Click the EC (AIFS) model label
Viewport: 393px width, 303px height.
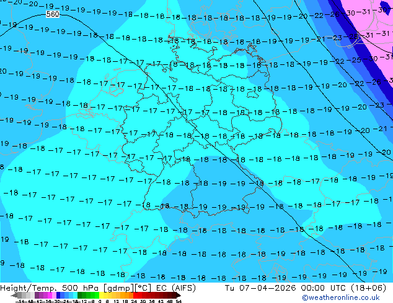175,288
